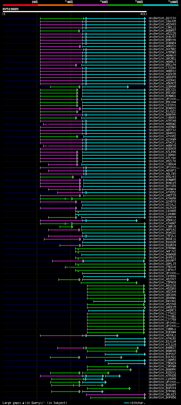Select the UniRef100_Q848X1 label
The width and height of the screenshot is (181, 405).
pyautogui.click(x=162, y=133)
